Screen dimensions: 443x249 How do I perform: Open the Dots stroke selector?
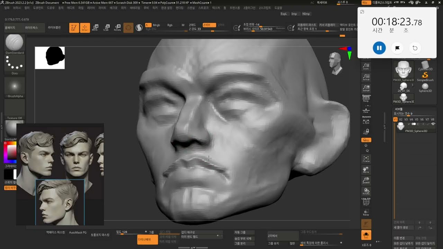pyautogui.click(x=15, y=65)
